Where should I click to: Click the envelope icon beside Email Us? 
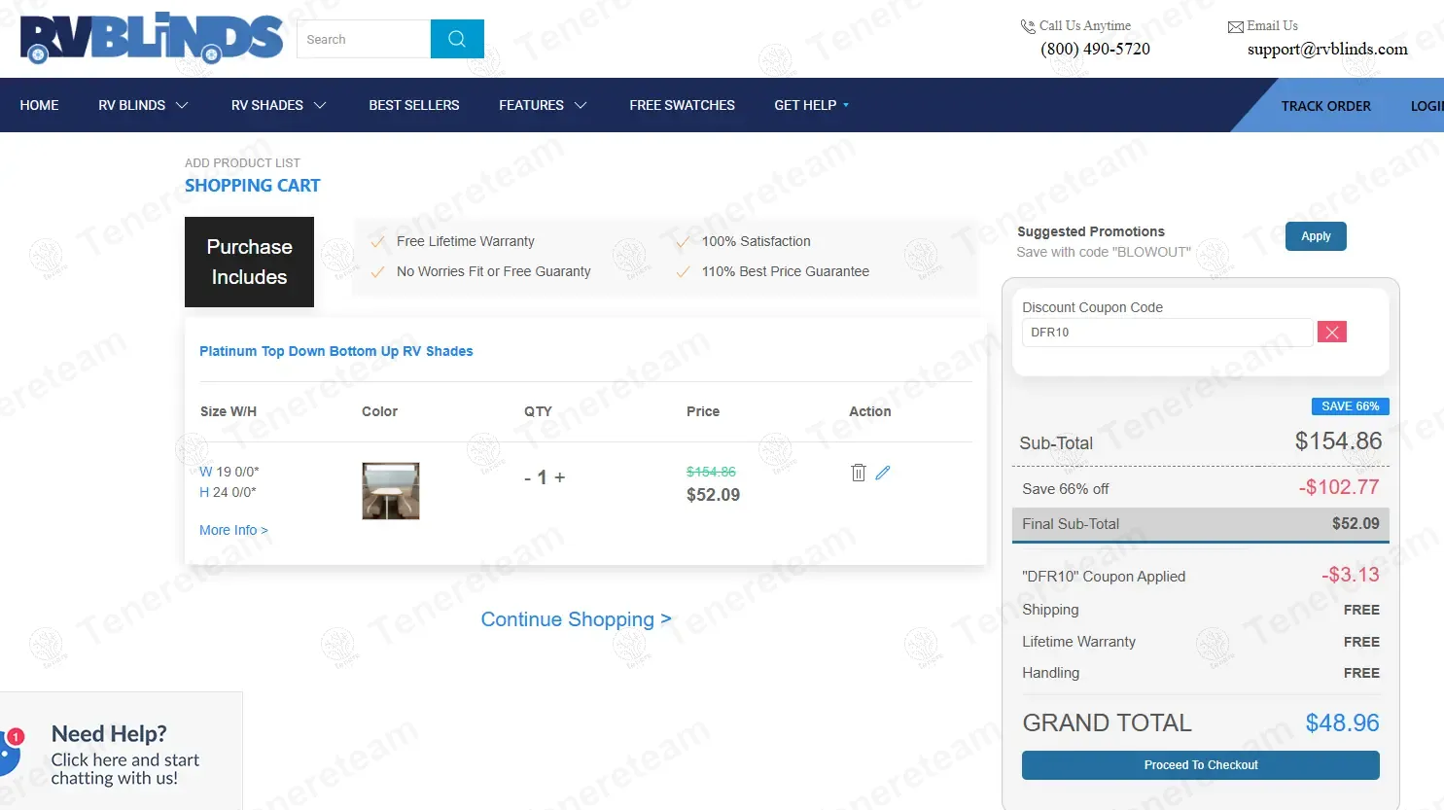(x=1236, y=26)
